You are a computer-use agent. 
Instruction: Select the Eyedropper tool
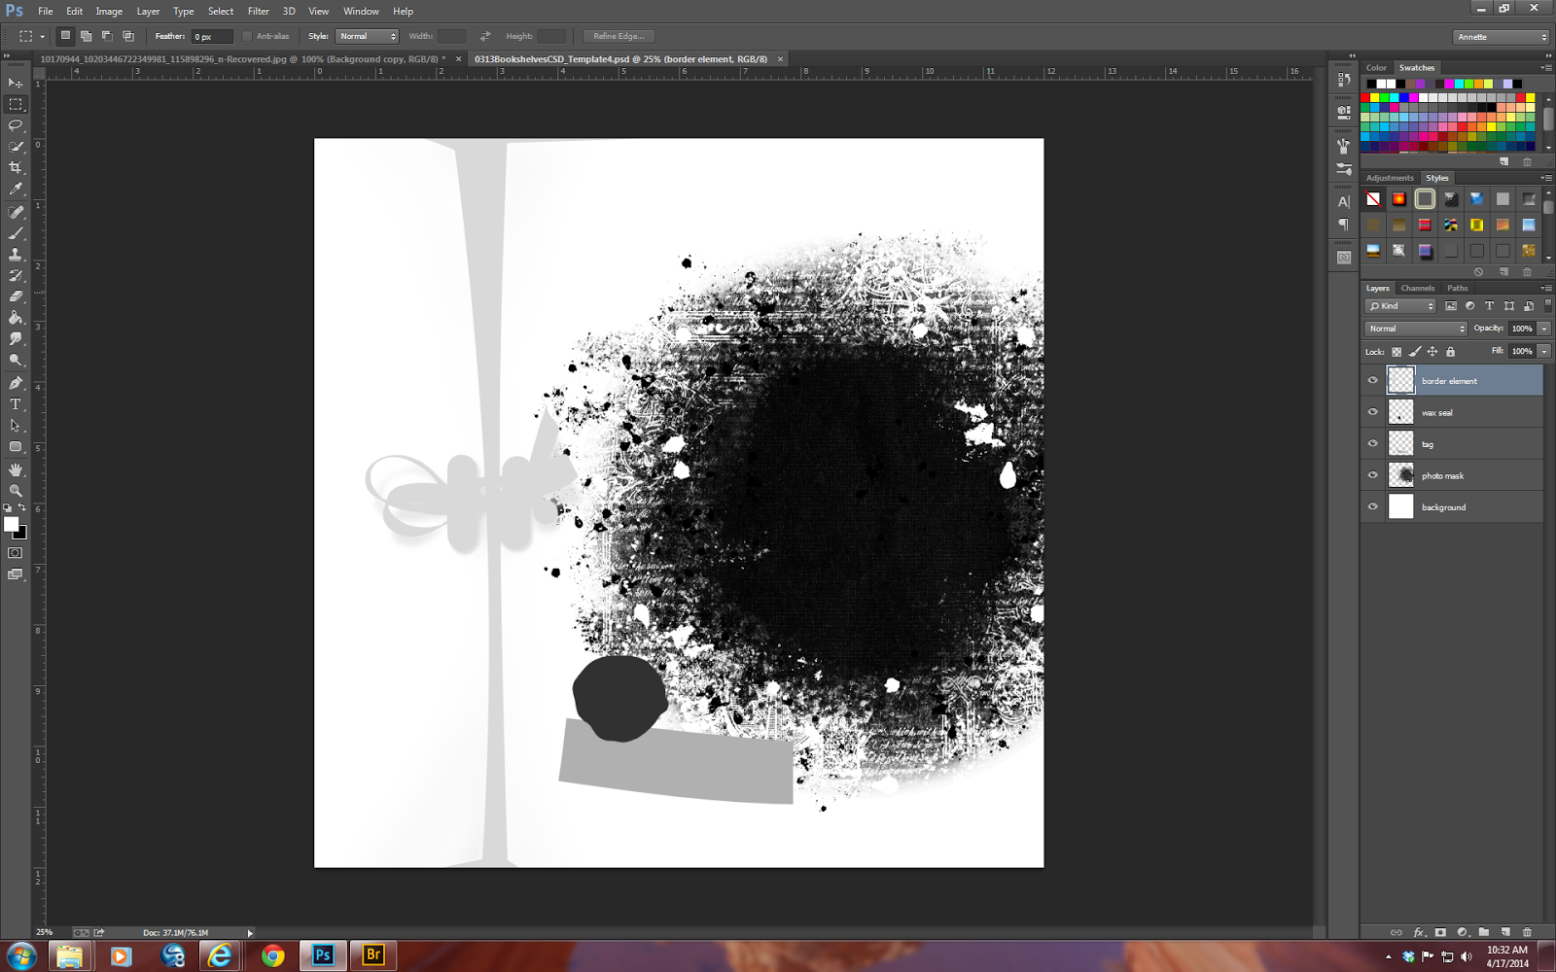click(16, 190)
